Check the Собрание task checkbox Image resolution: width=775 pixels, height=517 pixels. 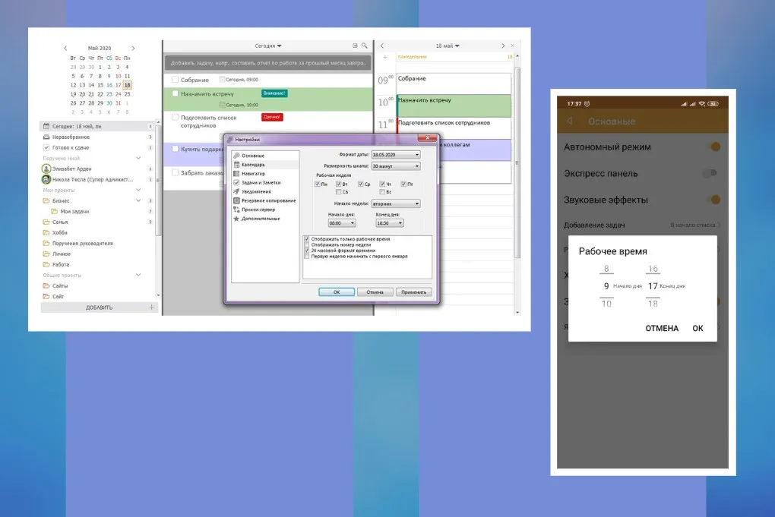point(176,80)
